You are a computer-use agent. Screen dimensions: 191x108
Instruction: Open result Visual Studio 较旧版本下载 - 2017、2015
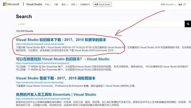(61, 40)
